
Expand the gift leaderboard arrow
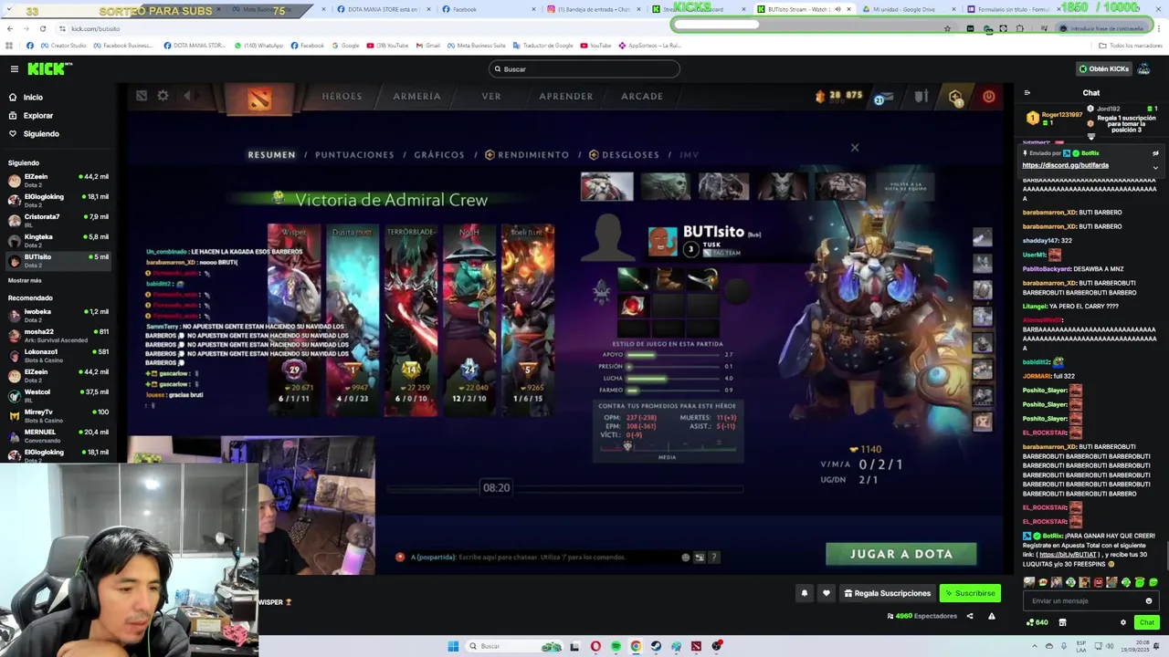click(1090, 137)
